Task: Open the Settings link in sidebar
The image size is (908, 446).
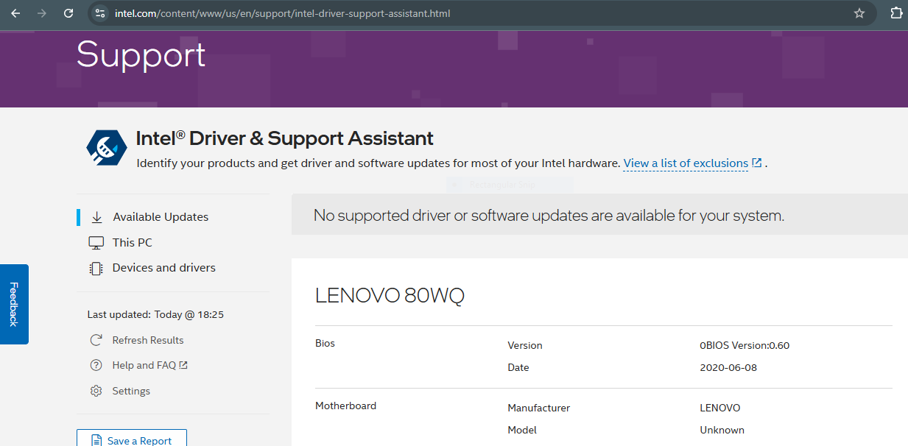Action: tap(131, 391)
